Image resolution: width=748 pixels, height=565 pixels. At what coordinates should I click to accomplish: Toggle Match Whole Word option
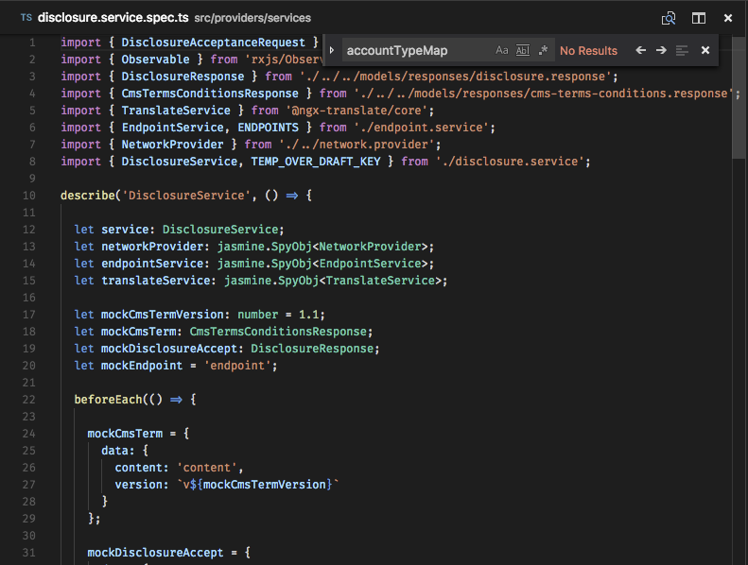coord(522,50)
